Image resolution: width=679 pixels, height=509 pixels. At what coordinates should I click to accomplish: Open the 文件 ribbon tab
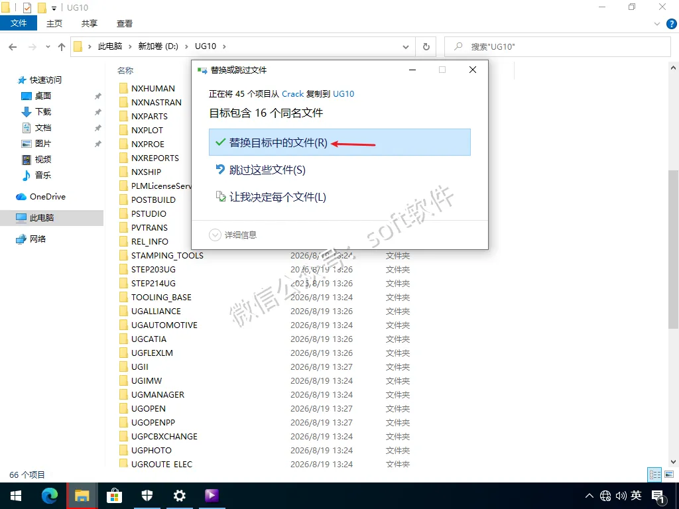pyautogui.click(x=19, y=23)
